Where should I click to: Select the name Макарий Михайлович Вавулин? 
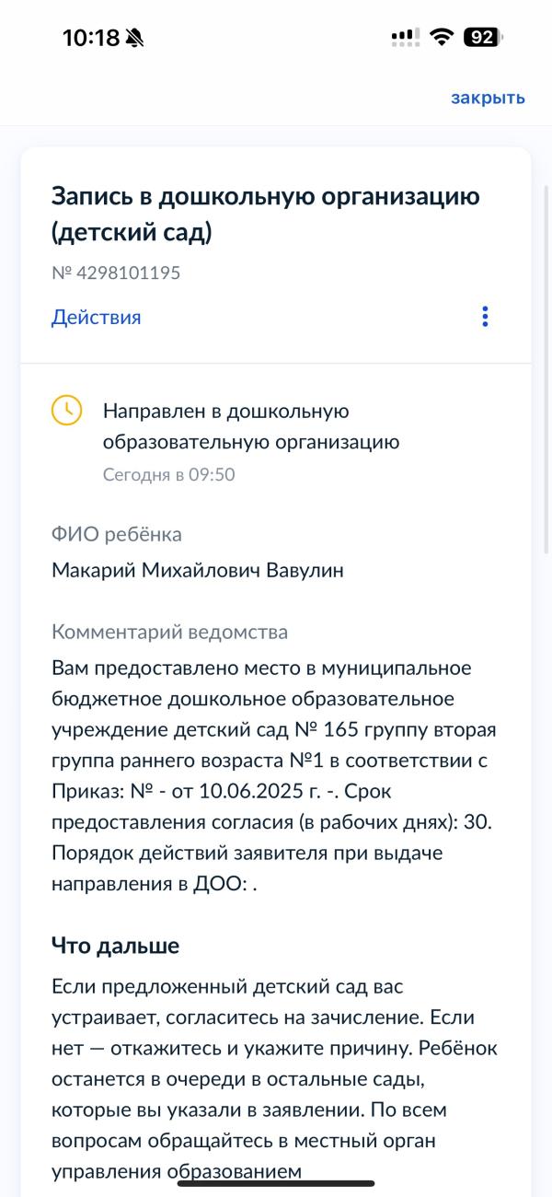198,571
